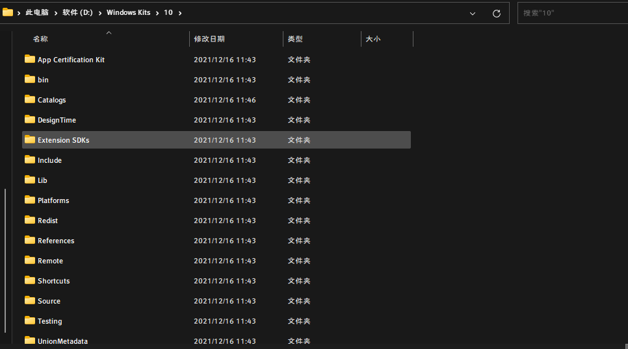Click the modified date of Testing folder
The width and height of the screenshot is (628, 349).
225,321
